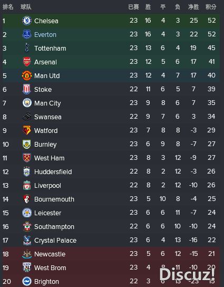The width and height of the screenshot is (224, 287).
Task: Select the West Ham table row
Action: (x=111, y=158)
